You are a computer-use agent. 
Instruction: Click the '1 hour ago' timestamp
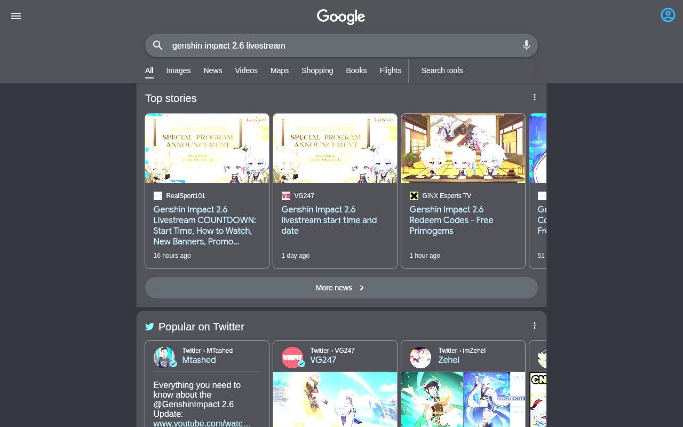click(425, 256)
